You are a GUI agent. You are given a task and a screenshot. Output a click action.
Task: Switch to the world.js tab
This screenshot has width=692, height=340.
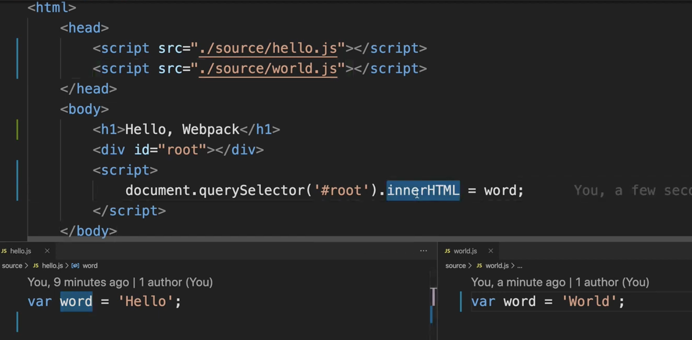(465, 251)
